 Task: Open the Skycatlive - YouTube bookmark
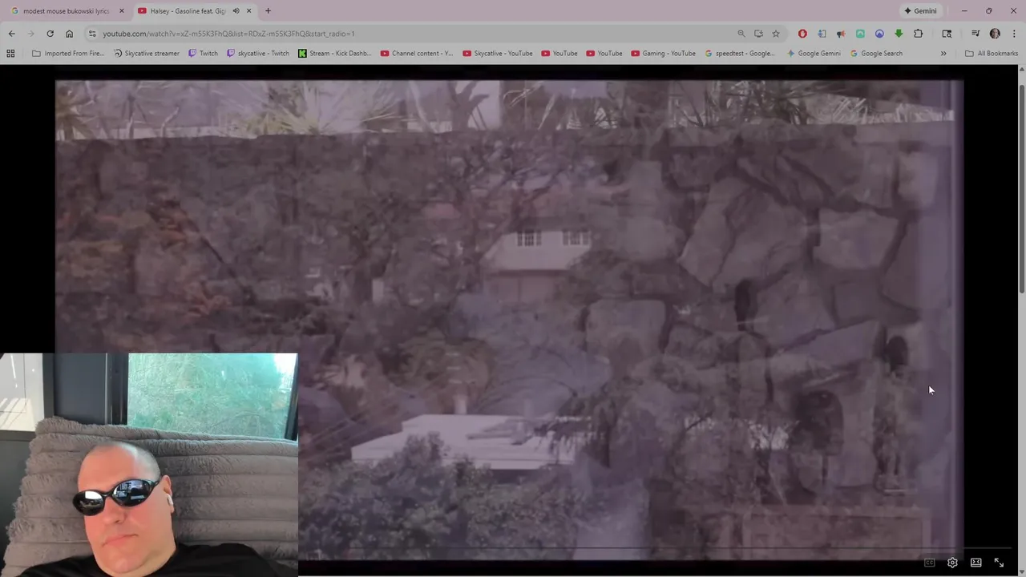point(498,54)
